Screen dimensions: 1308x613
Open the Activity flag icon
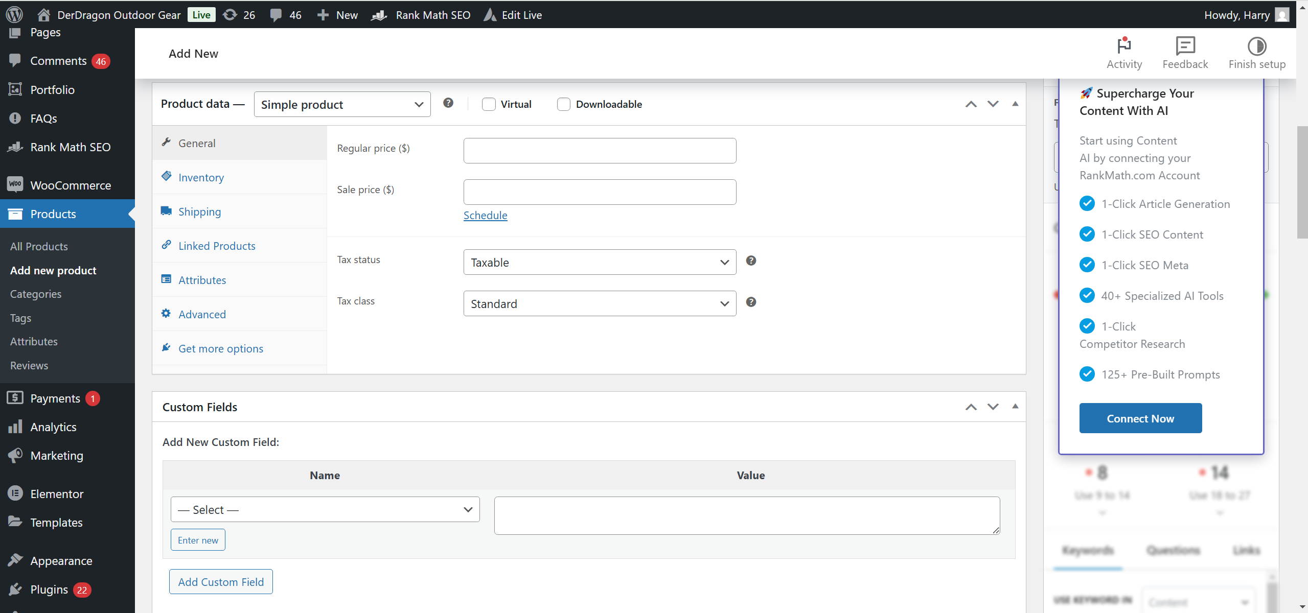1123,46
